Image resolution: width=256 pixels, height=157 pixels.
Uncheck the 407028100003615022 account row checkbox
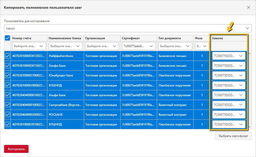[x=7, y=66]
